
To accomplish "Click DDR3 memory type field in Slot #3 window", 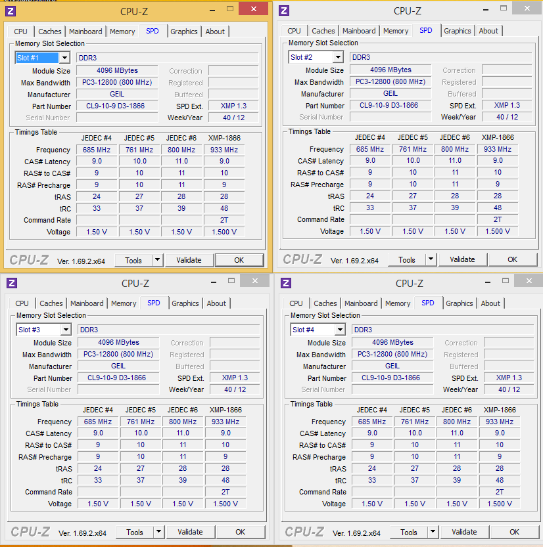I will pos(169,330).
